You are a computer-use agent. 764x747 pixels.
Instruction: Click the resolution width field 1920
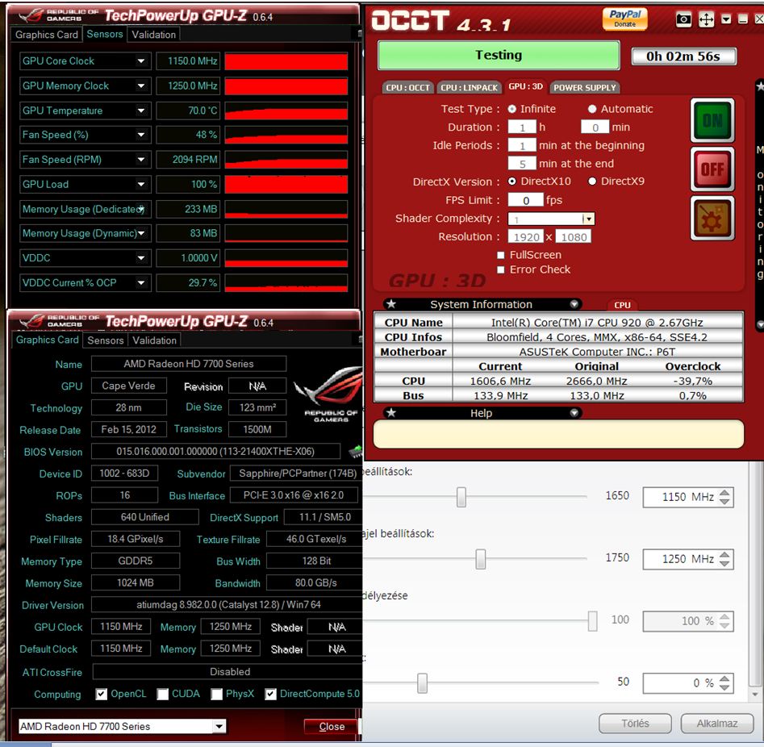tap(526, 237)
